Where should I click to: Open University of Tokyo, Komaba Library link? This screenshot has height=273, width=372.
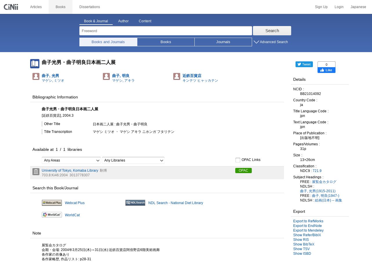pyautogui.click(x=70, y=171)
